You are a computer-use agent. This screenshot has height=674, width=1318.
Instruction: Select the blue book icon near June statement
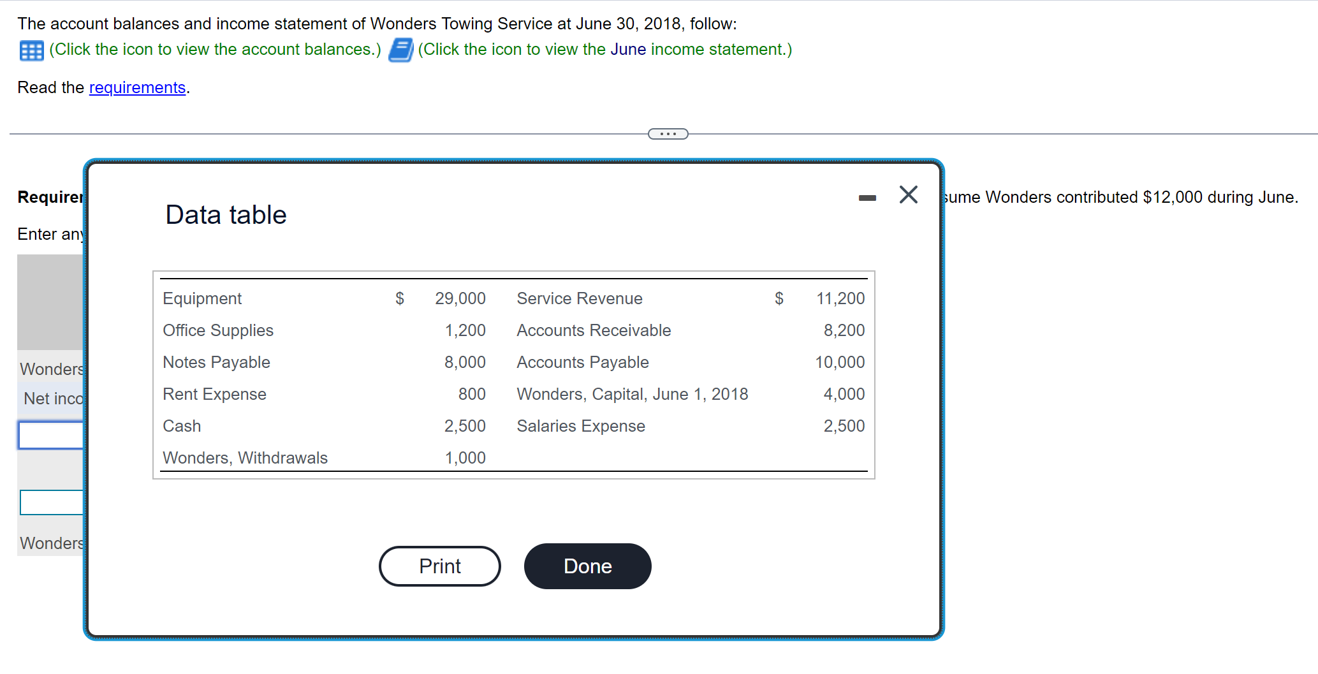click(400, 49)
